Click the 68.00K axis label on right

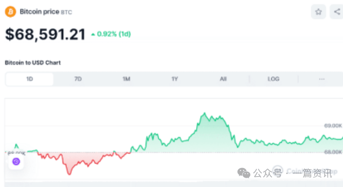333,152
